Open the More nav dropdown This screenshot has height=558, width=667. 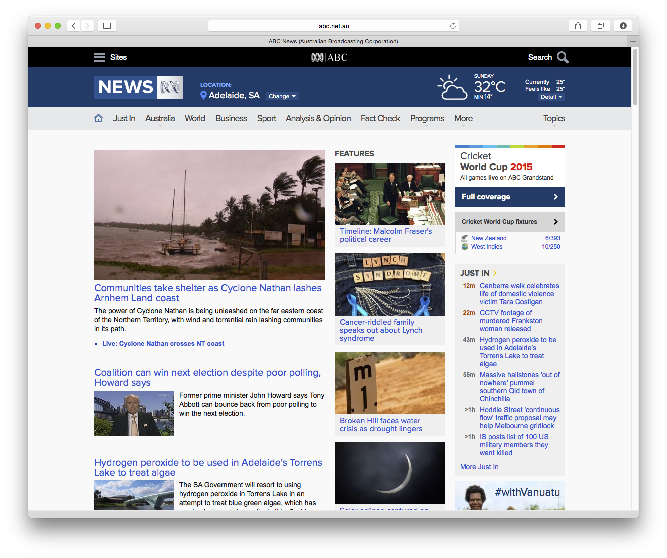(x=463, y=119)
